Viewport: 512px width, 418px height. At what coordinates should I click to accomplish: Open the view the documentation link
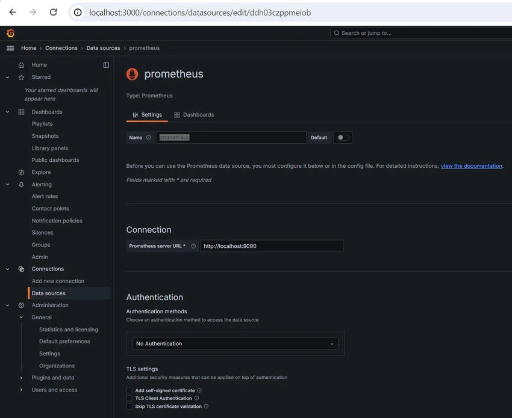[472, 165]
